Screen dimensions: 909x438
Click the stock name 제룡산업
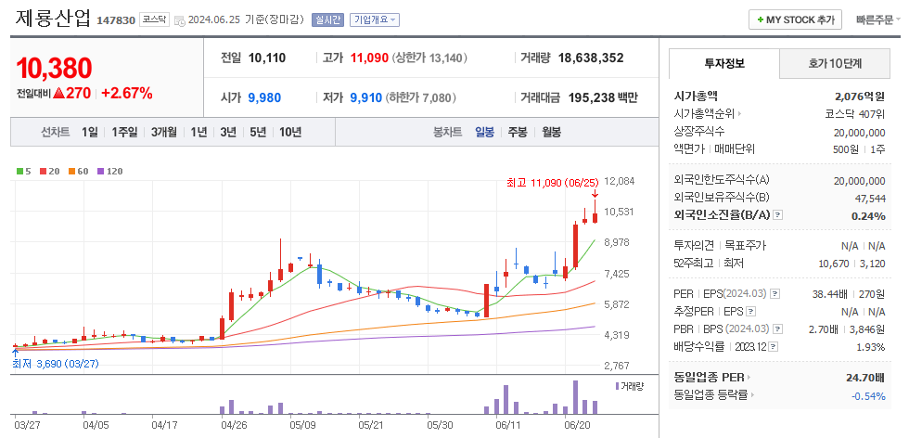click(53, 19)
